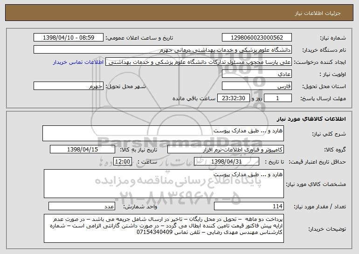Click the label اولویت نیاز

333,75
